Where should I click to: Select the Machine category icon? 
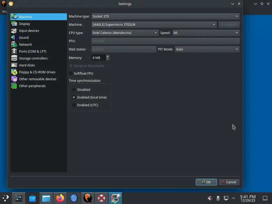point(14,17)
